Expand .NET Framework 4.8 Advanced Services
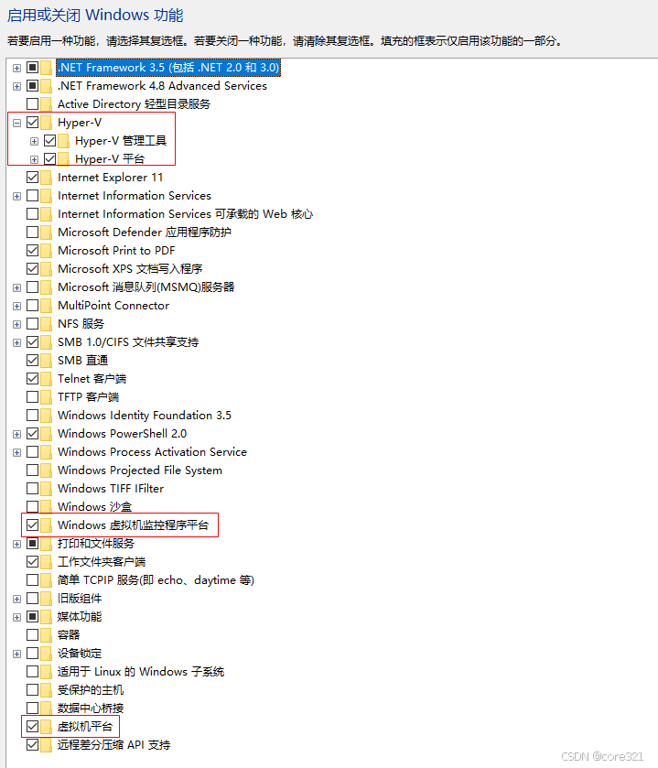Viewport: 658px width, 768px height. point(16,86)
